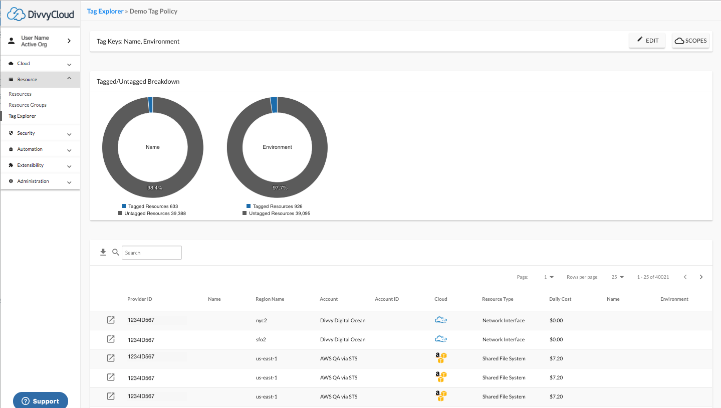Sort by the Provider ID column header
This screenshot has height=408, width=721.
(x=140, y=299)
